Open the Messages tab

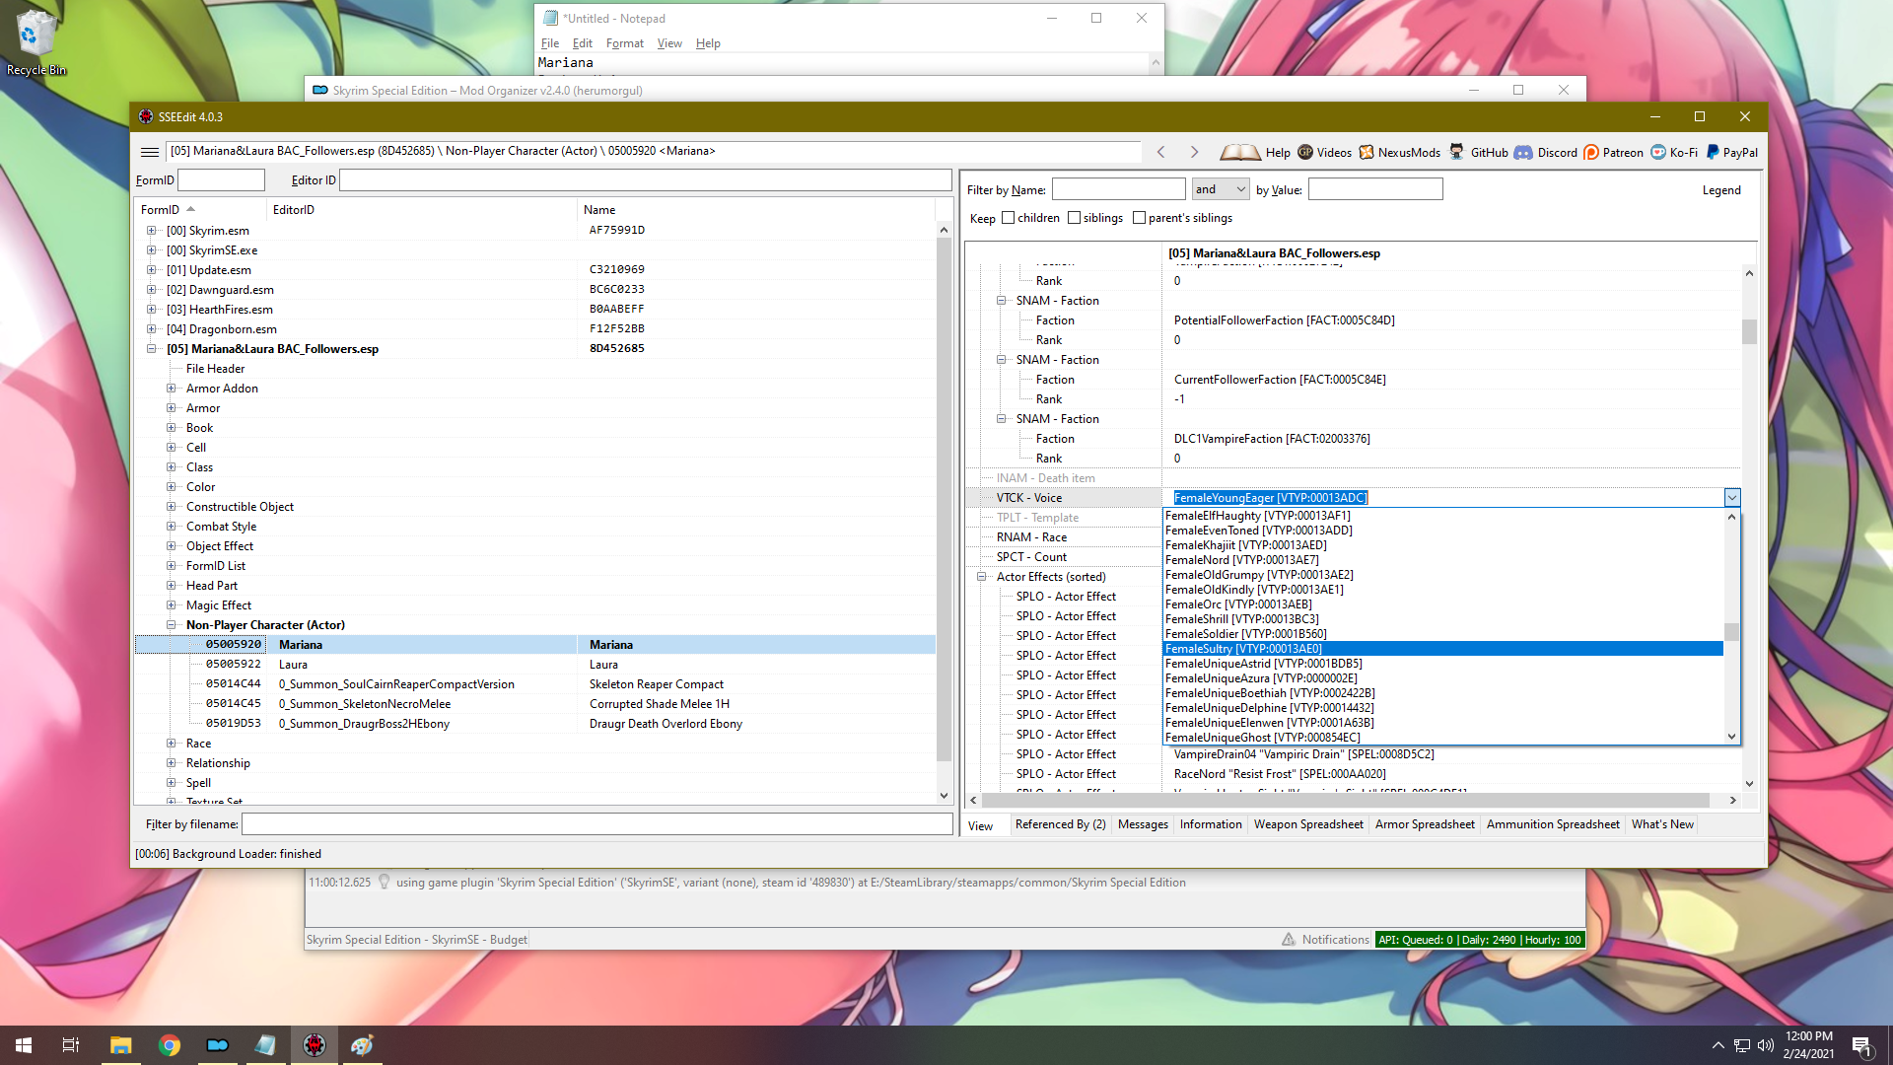click(x=1143, y=824)
